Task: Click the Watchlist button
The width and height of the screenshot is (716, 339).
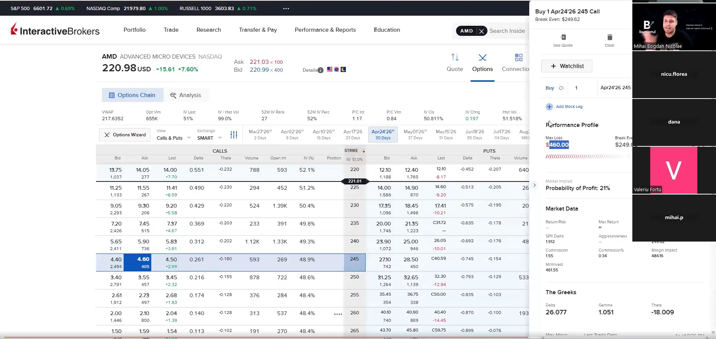Action: click(x=566, y=66)
